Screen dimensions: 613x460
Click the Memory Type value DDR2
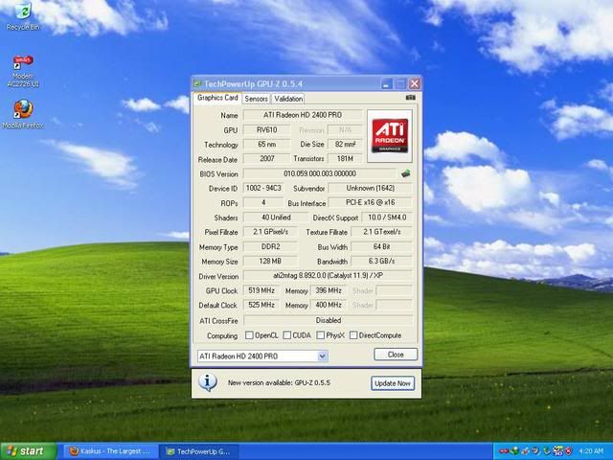click(x=270, y=247)
